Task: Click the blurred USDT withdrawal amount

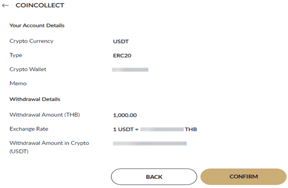Action: point(150,143)
